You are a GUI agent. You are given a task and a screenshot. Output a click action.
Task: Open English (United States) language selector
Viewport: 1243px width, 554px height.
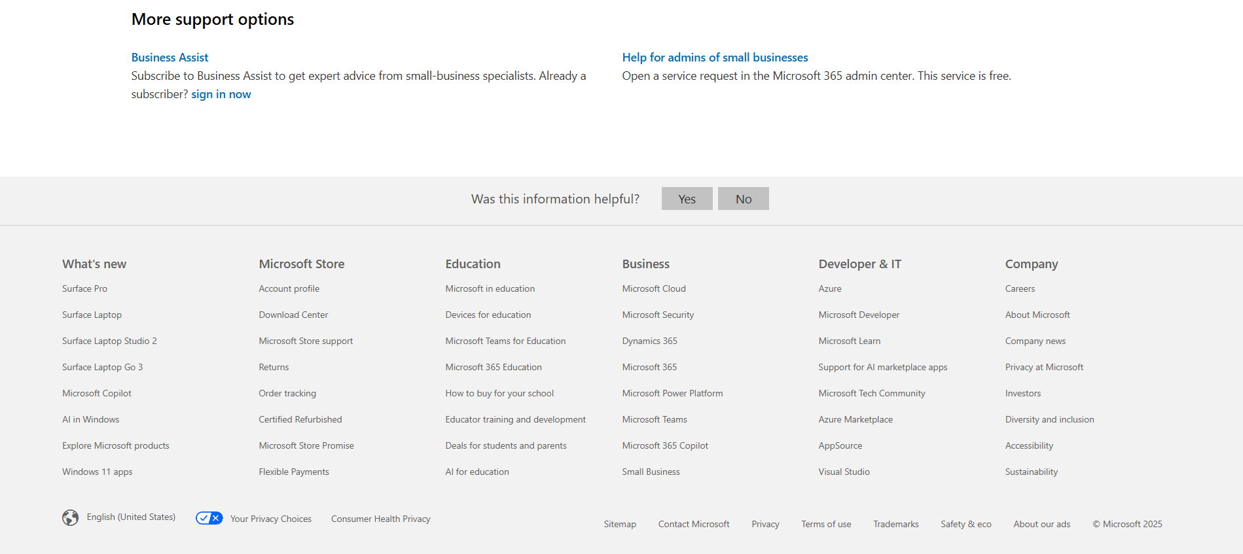[x=131, y=517]
